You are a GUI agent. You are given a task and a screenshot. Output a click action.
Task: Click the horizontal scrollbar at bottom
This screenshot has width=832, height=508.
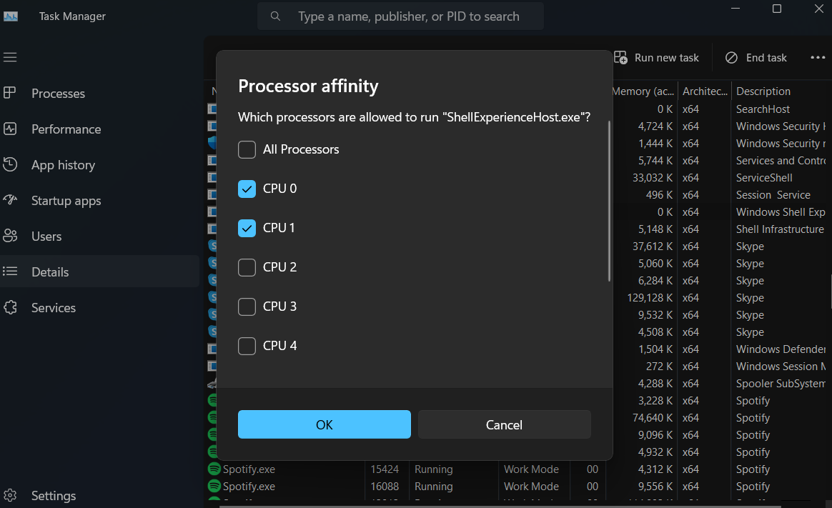click(500, 507)
